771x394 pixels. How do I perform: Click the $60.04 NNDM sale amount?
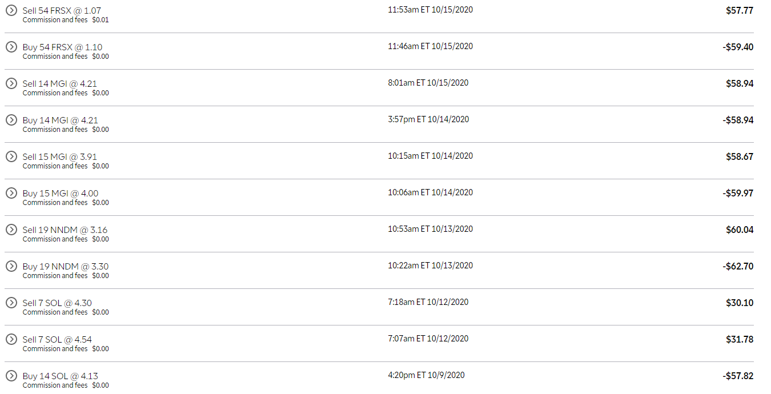point(740,230)
